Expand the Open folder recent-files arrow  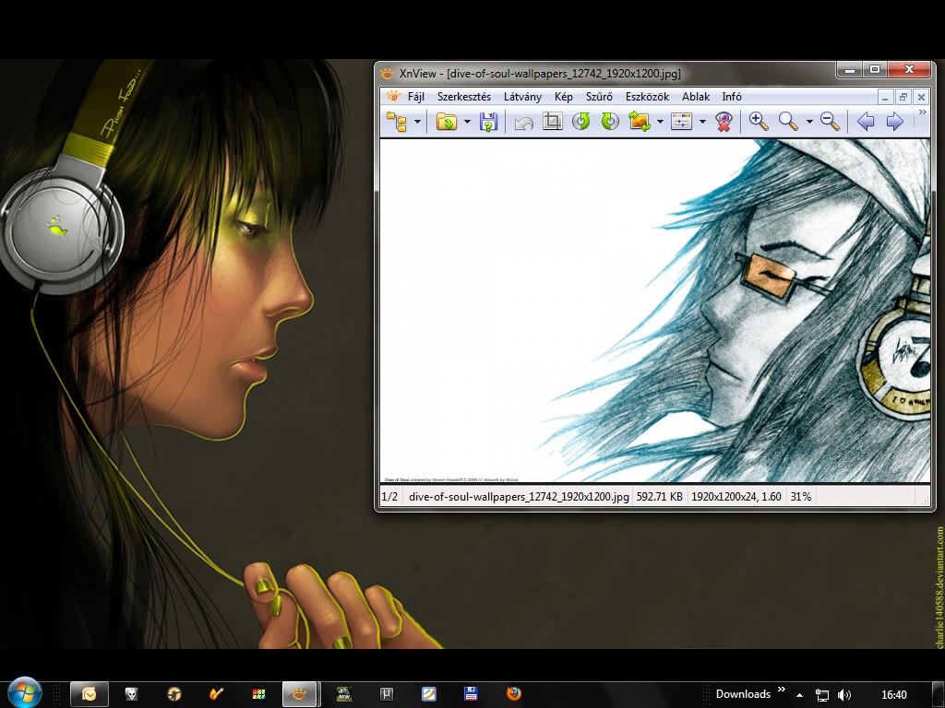pyautogui.click(x=467, y=123)
